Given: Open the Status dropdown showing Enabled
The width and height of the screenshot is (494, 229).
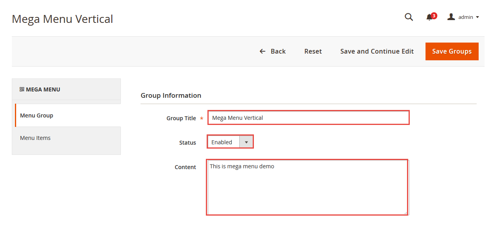Looking at the screenshot, I should coord(230,142).
